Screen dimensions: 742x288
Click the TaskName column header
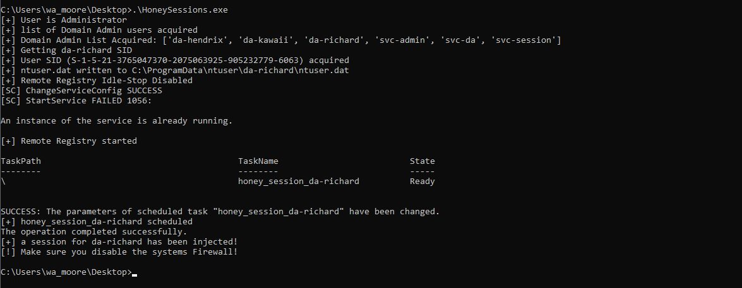[x=258, y=161]
